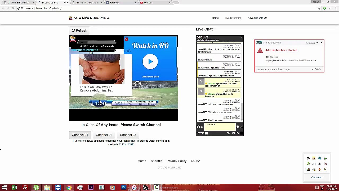Open Privacy Policy footer link

pyautogui.click(x=177, y=161)
